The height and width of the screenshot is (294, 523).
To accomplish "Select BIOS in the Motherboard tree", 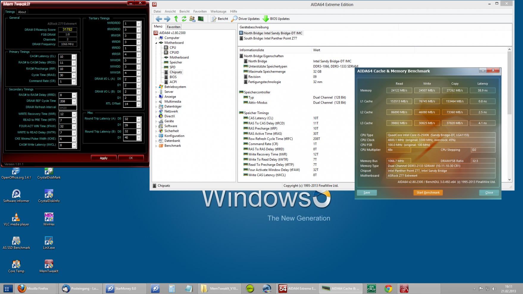I will tap(173, 77).
